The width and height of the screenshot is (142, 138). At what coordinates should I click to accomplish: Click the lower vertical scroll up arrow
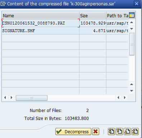click(132, 84)
